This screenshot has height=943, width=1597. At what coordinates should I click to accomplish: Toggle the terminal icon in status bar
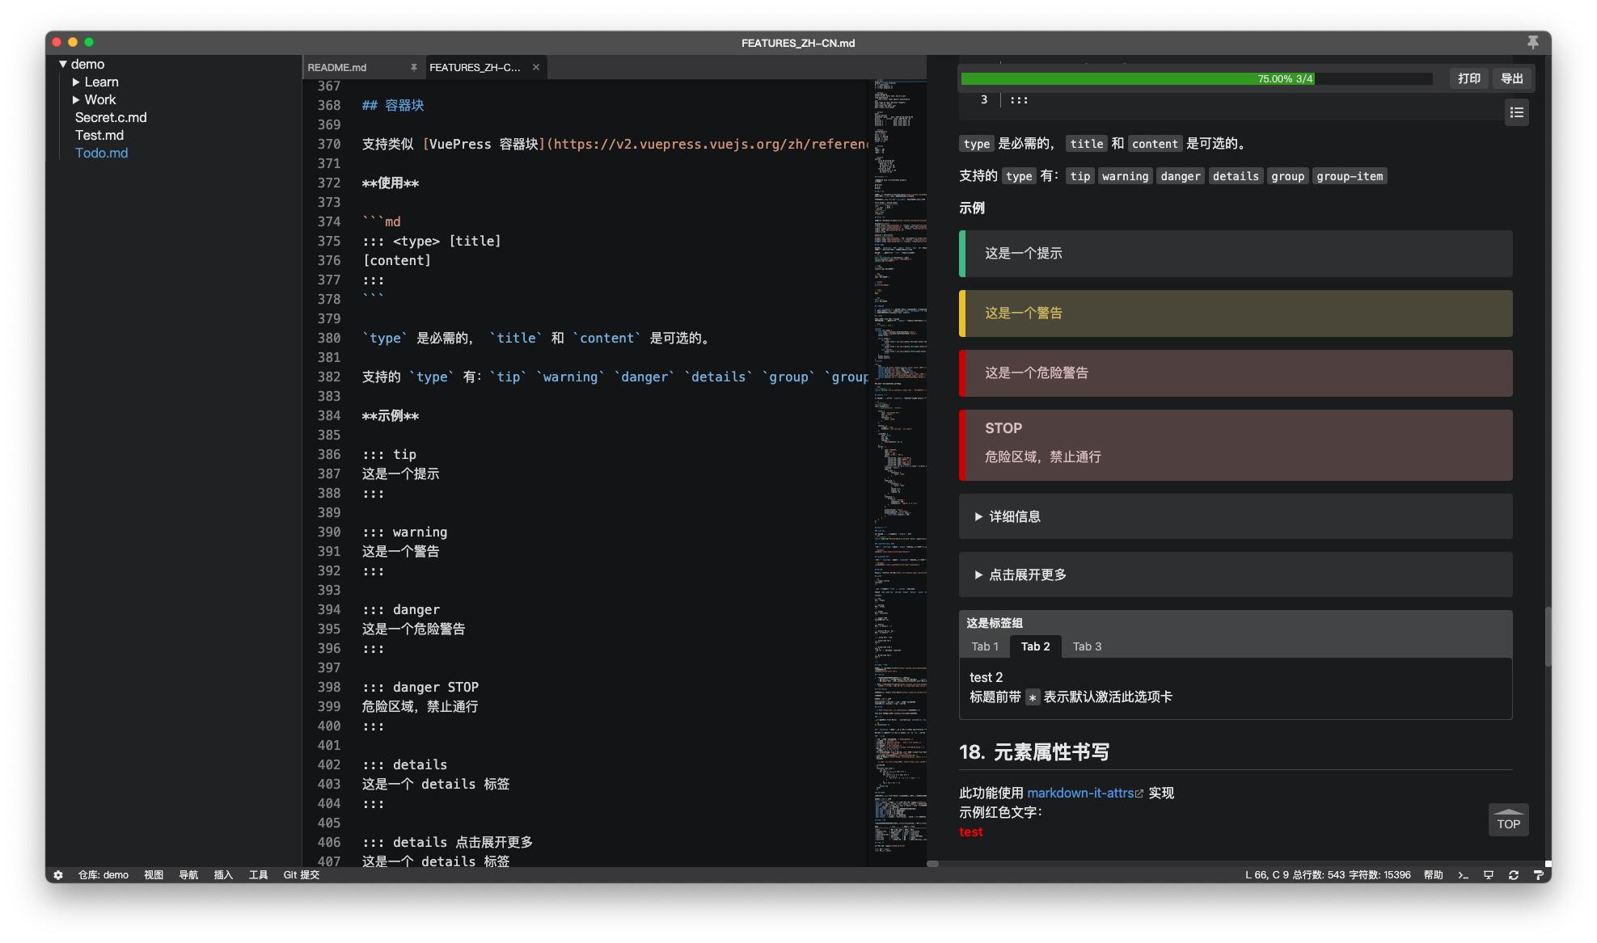(1463, 874)
